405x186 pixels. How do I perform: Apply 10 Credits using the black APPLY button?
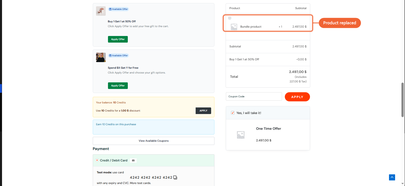coord(203,111)
